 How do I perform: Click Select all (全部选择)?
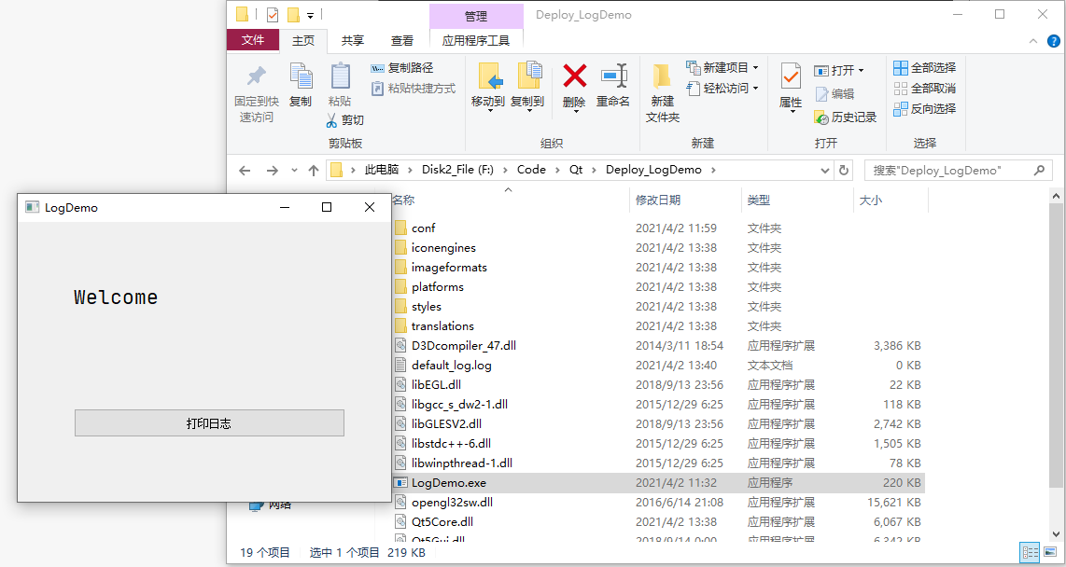pos(925,68)
